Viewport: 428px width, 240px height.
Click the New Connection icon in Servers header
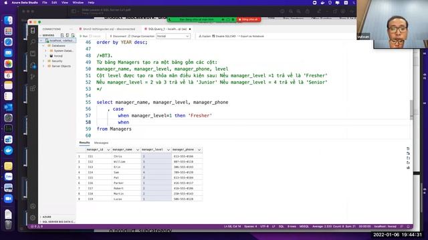(62, 35)
